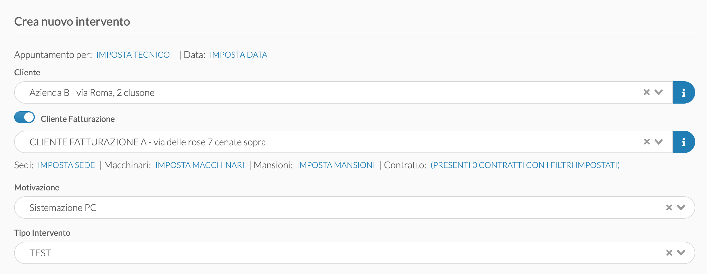Expand the Cliente Fatturazione dropdown arrow
This screenshot has height=274, width=707.
(659, 142)
